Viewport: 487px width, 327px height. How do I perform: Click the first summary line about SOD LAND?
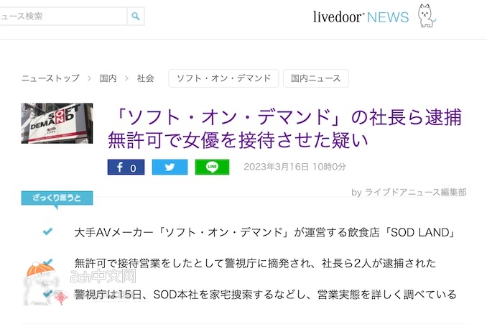(x=265, y=232)
